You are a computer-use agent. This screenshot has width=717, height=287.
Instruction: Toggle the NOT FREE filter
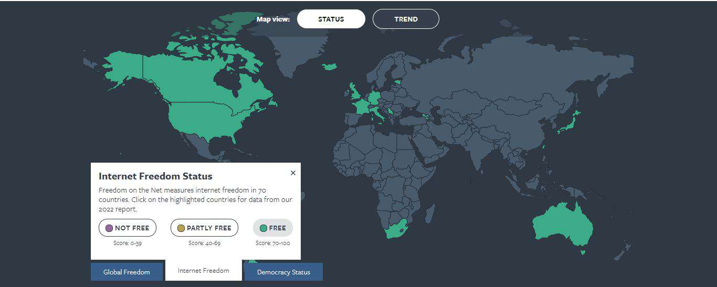pyautogui.click(x=127, y=228)
